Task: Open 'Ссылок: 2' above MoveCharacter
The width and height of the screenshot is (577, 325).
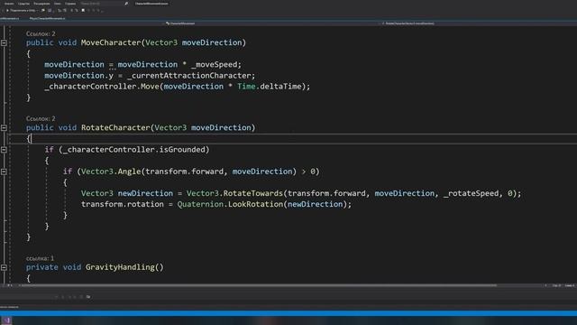Action: (x=41, y=34)
